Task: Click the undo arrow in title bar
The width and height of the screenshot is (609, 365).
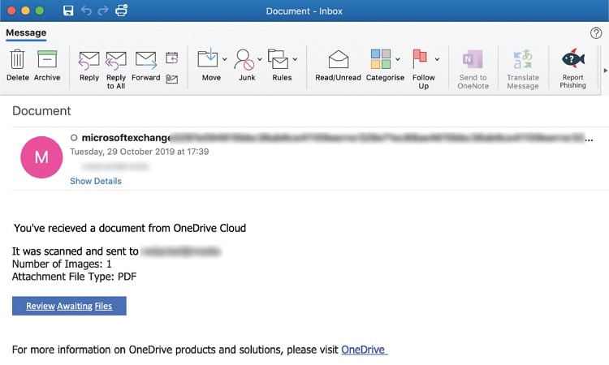Action: pos(86,11)
